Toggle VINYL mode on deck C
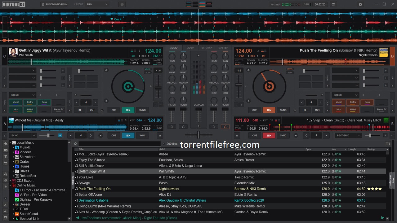This screenshot has width=397, height=223. pos(148,69)
